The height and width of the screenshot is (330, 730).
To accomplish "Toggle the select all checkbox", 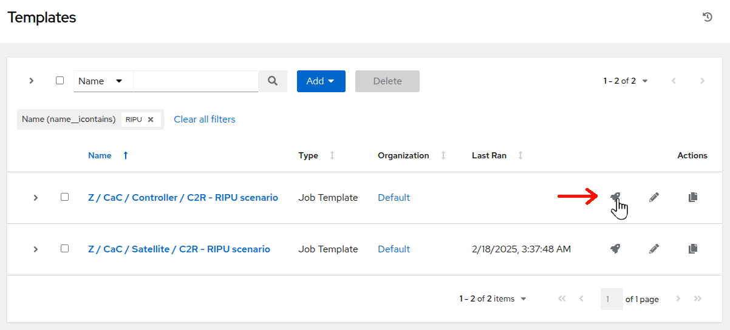I will (x=60, y=80).
